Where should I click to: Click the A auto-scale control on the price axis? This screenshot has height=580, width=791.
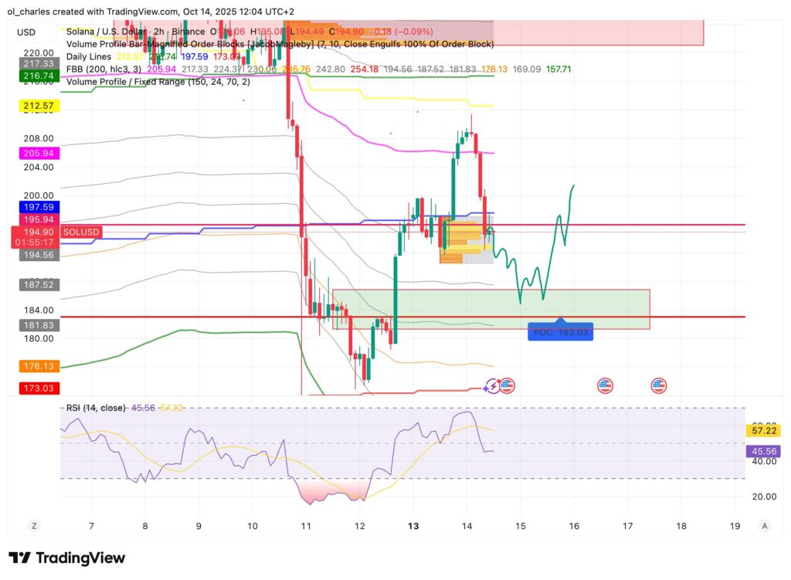coord(765,525)
